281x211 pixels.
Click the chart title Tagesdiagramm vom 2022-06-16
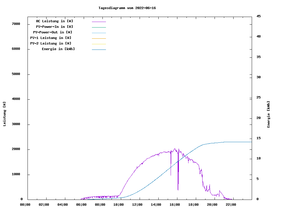click(x=127, y=8)
